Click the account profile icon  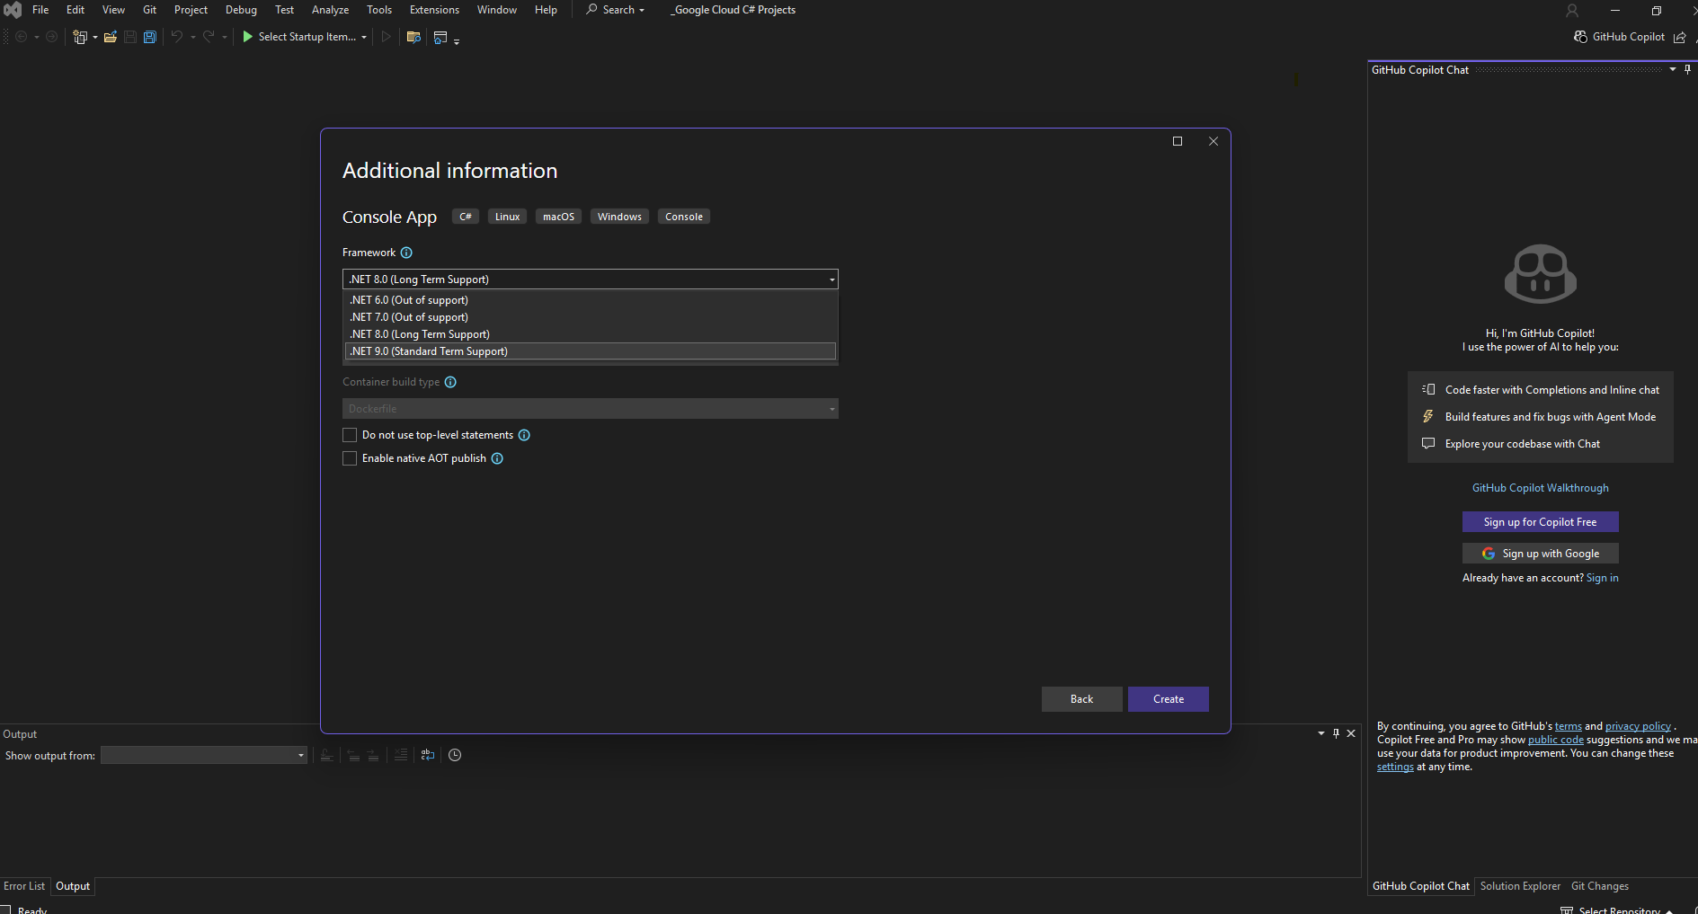1572,11
